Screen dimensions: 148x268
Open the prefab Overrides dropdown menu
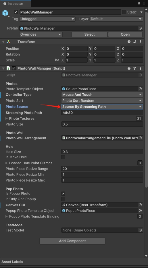point(41,34)
